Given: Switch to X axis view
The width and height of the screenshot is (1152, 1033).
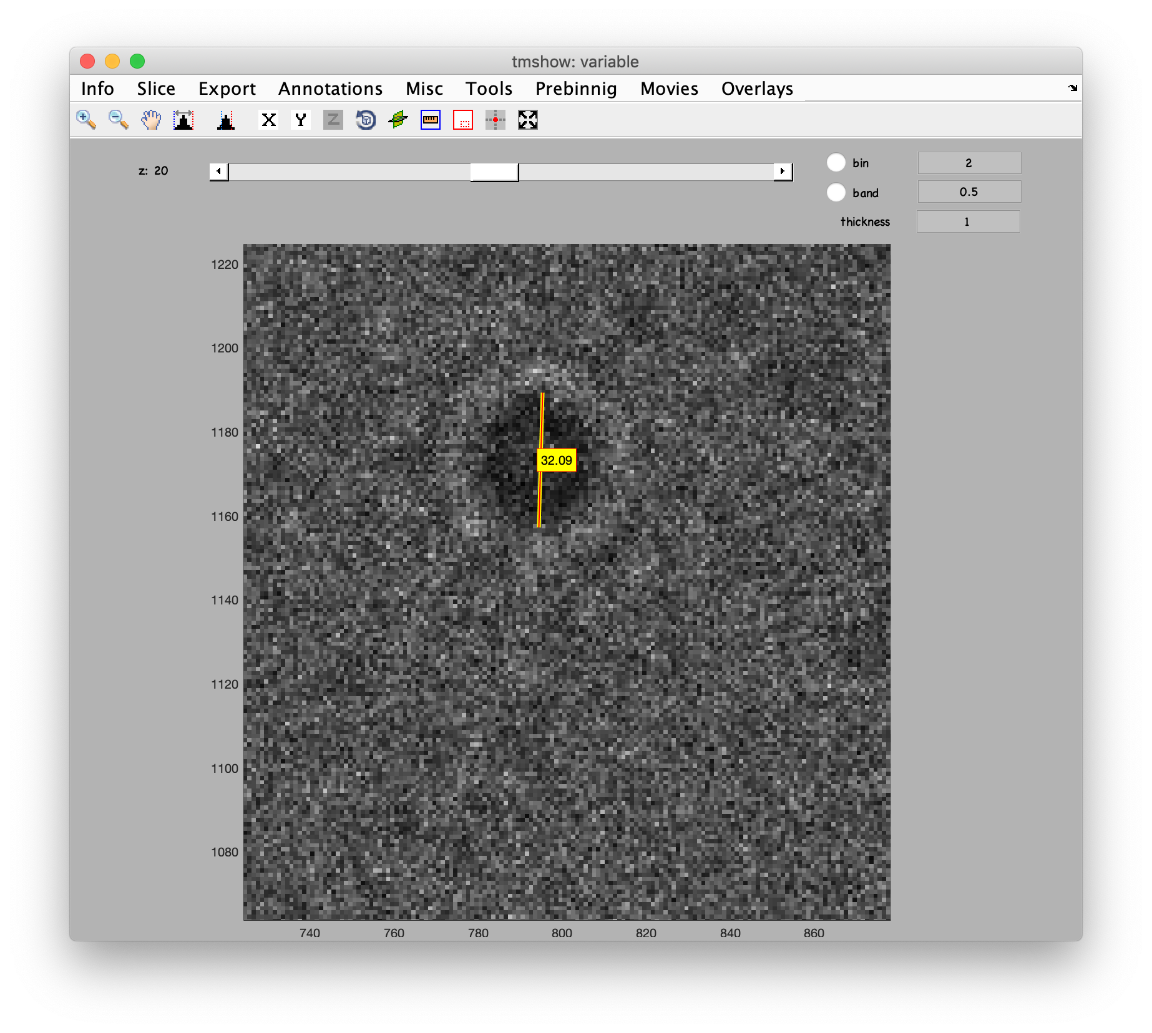Looking at the screenshot, I should pos(269,120).
